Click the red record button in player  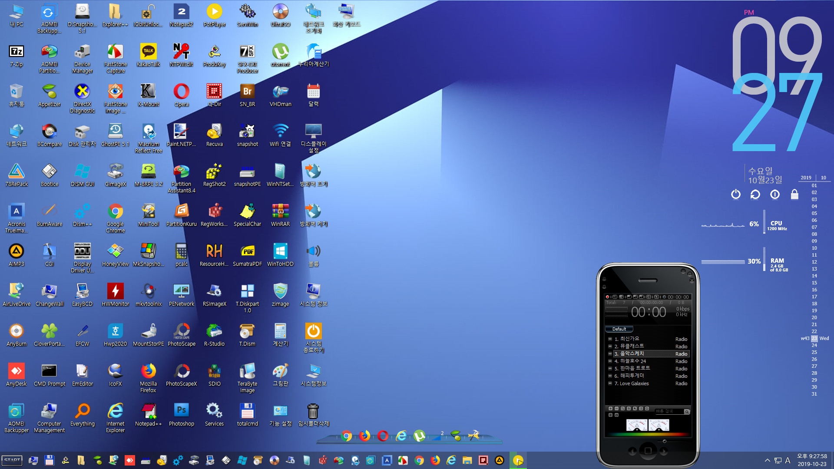point(607,297)
